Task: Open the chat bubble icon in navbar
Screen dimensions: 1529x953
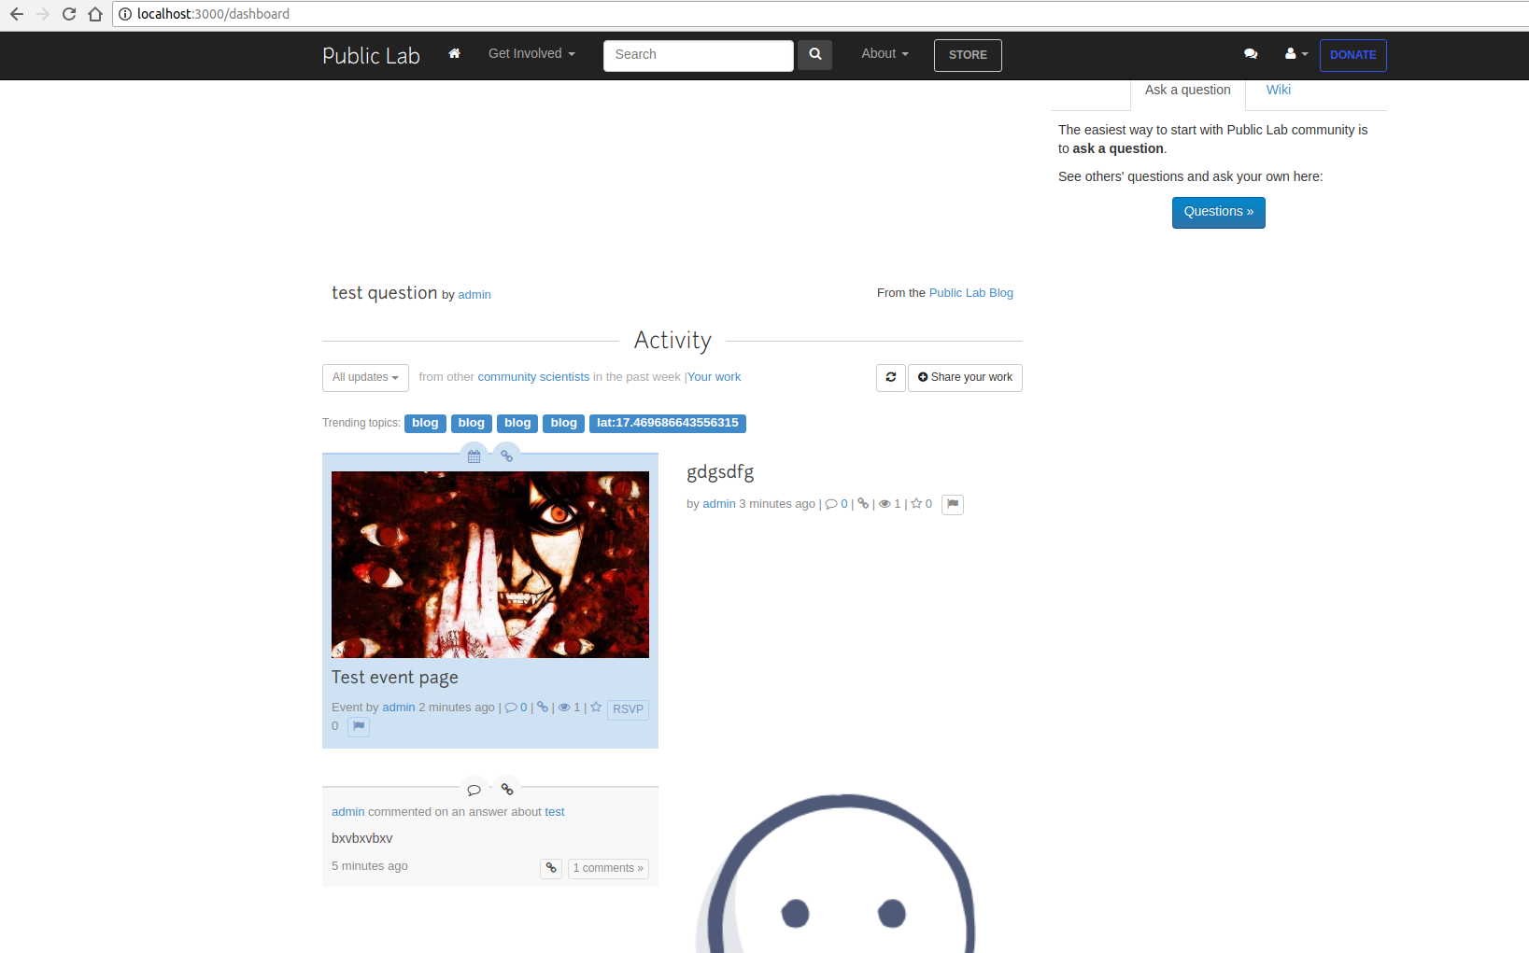Action: pyautogui.click(x=1251, y=55)
